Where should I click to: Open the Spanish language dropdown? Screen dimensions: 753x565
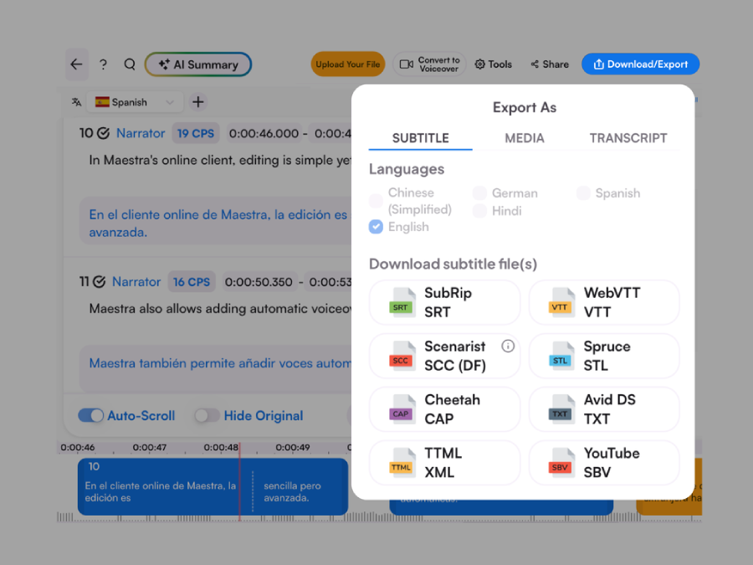(135, 102)
